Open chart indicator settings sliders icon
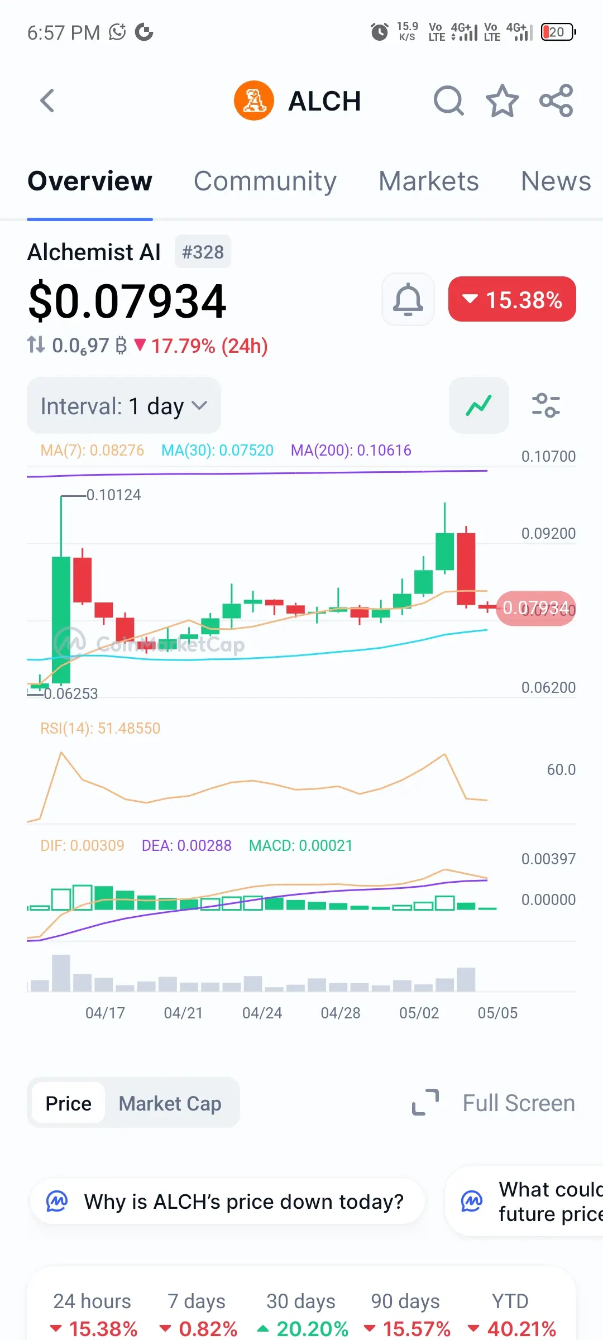603x1340 pixels. point(546,405)
